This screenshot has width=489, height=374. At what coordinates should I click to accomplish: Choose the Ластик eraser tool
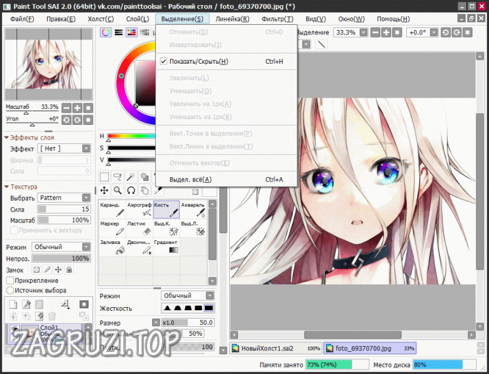pyautogui.click(x=139, y=228)
